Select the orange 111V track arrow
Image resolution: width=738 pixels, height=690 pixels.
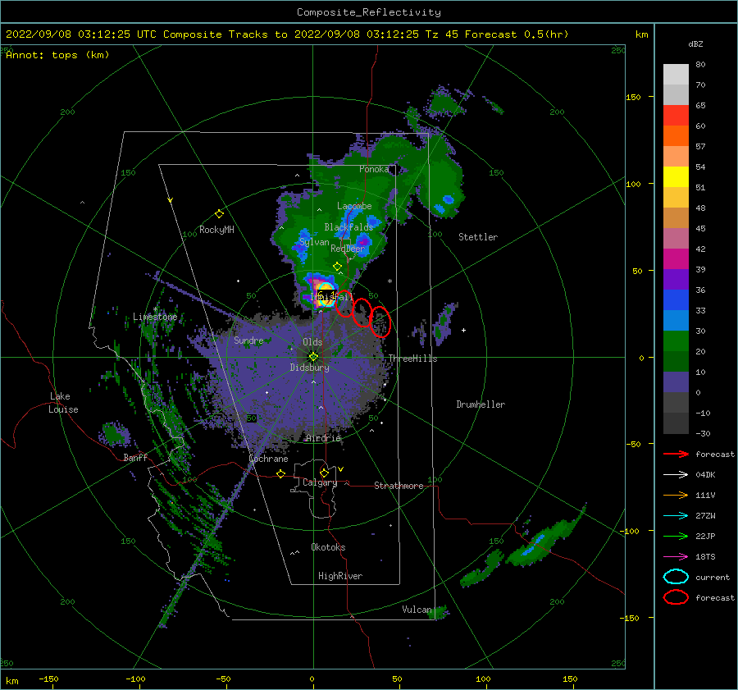coord(676,495)
